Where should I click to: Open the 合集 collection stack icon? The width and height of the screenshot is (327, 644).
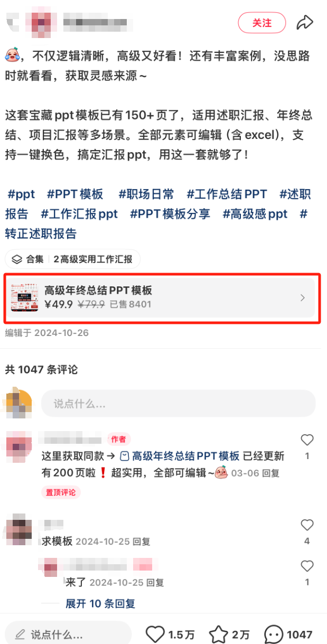[x=17, y=259]
